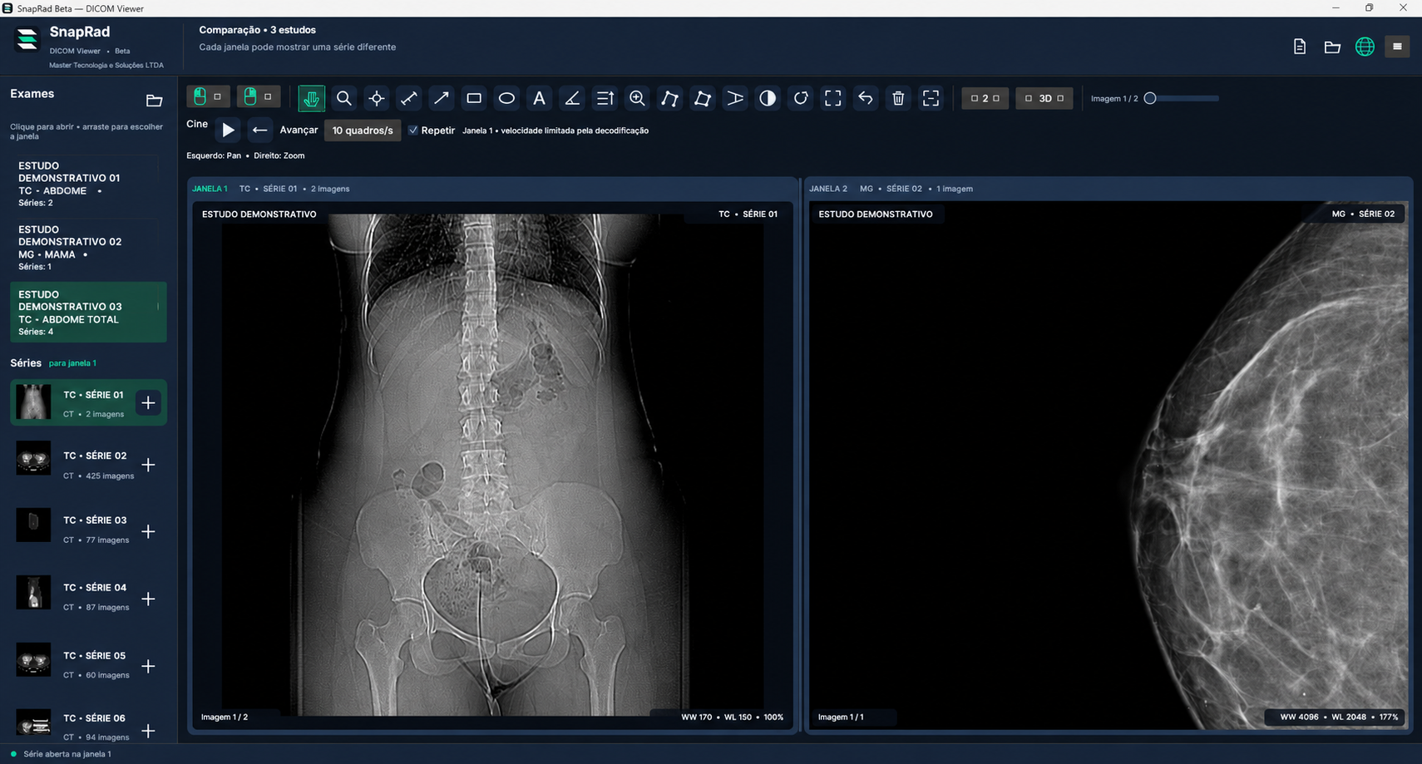This screenshot has height=764, width=1422.
Task: Select the ellipse ROI tool
Action: tap(506, 98)
